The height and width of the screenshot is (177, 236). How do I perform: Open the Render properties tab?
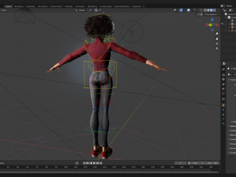(x=223, y=75)
